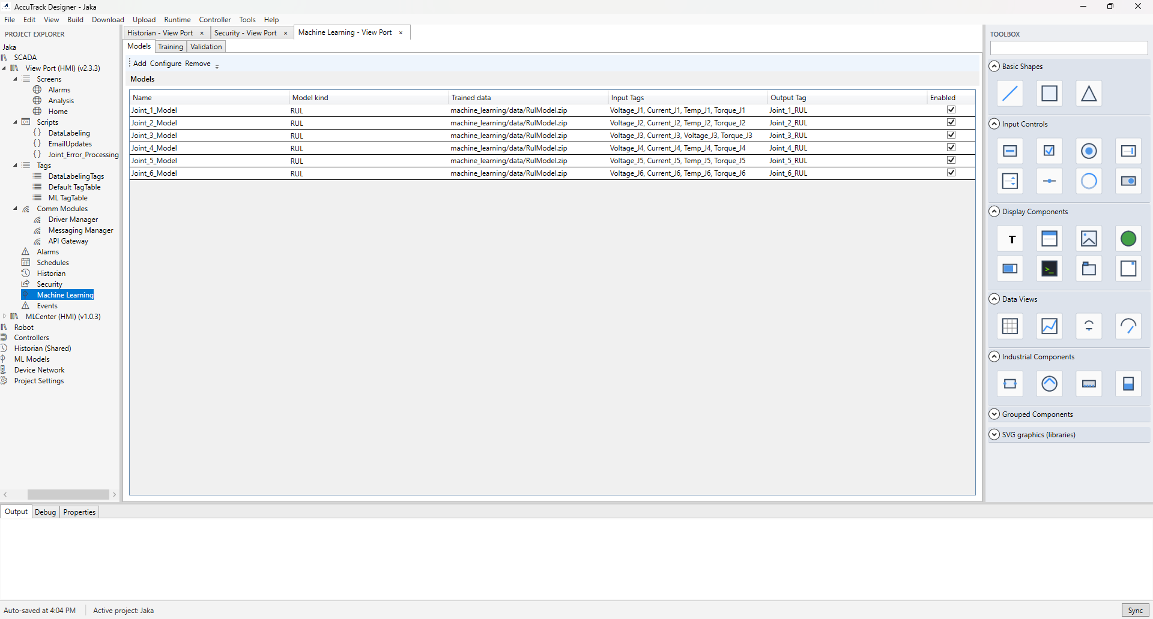Image resolution: width=1153 pixels, height=619 pixels.
Task: Select the Triangle shape tool
Action: [x=1089, y=94]
